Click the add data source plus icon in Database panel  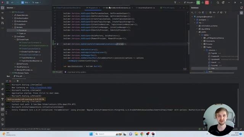pyautogui.click(x=192, y=13)
